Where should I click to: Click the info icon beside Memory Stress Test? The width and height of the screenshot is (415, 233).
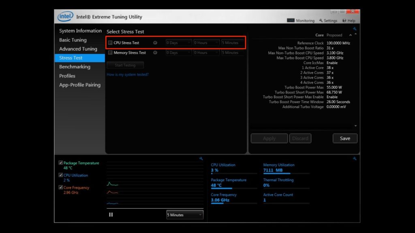[155, 53]
